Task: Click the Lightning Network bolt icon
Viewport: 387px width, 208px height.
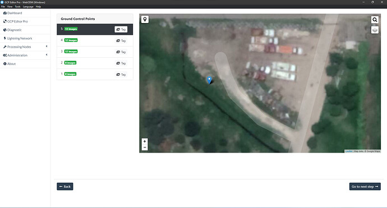Action: click(4, 39)
